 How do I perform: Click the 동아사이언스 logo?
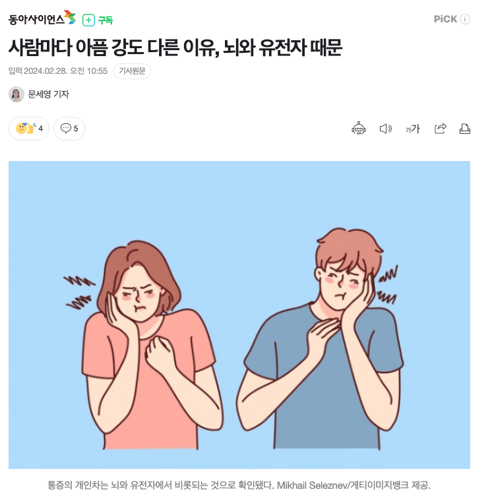tap(42, 18)
